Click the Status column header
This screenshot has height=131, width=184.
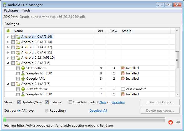(x=145, y=31)
